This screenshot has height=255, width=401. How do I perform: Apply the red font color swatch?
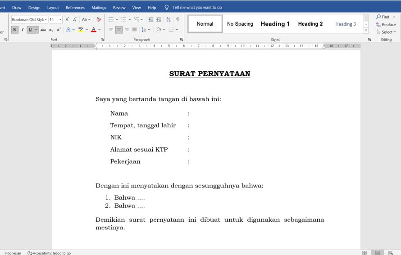(x=93, y=30)
